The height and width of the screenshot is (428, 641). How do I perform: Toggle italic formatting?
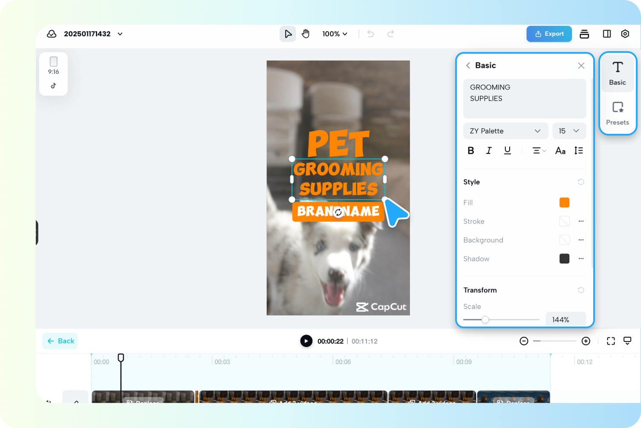pyautogui.click(x=489, y=150)
